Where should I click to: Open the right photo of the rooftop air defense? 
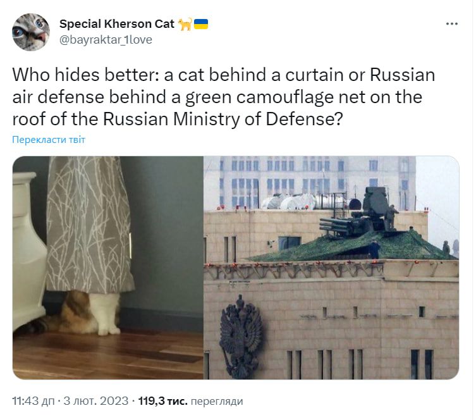[x=331, y=268]
